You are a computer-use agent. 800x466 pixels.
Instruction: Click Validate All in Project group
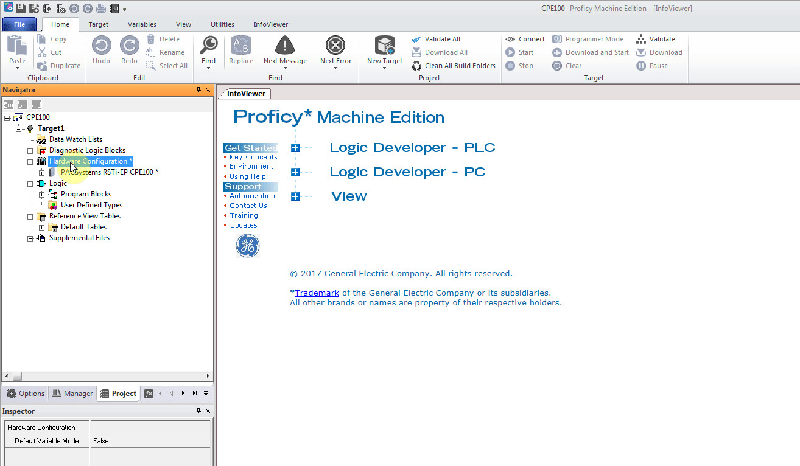pyautogui.click(x=436, y=39)
